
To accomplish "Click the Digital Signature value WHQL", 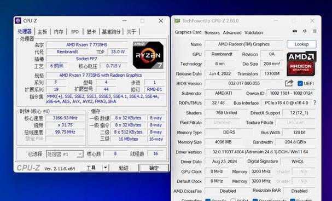I will pyautogui.click(x=298, y=162).
